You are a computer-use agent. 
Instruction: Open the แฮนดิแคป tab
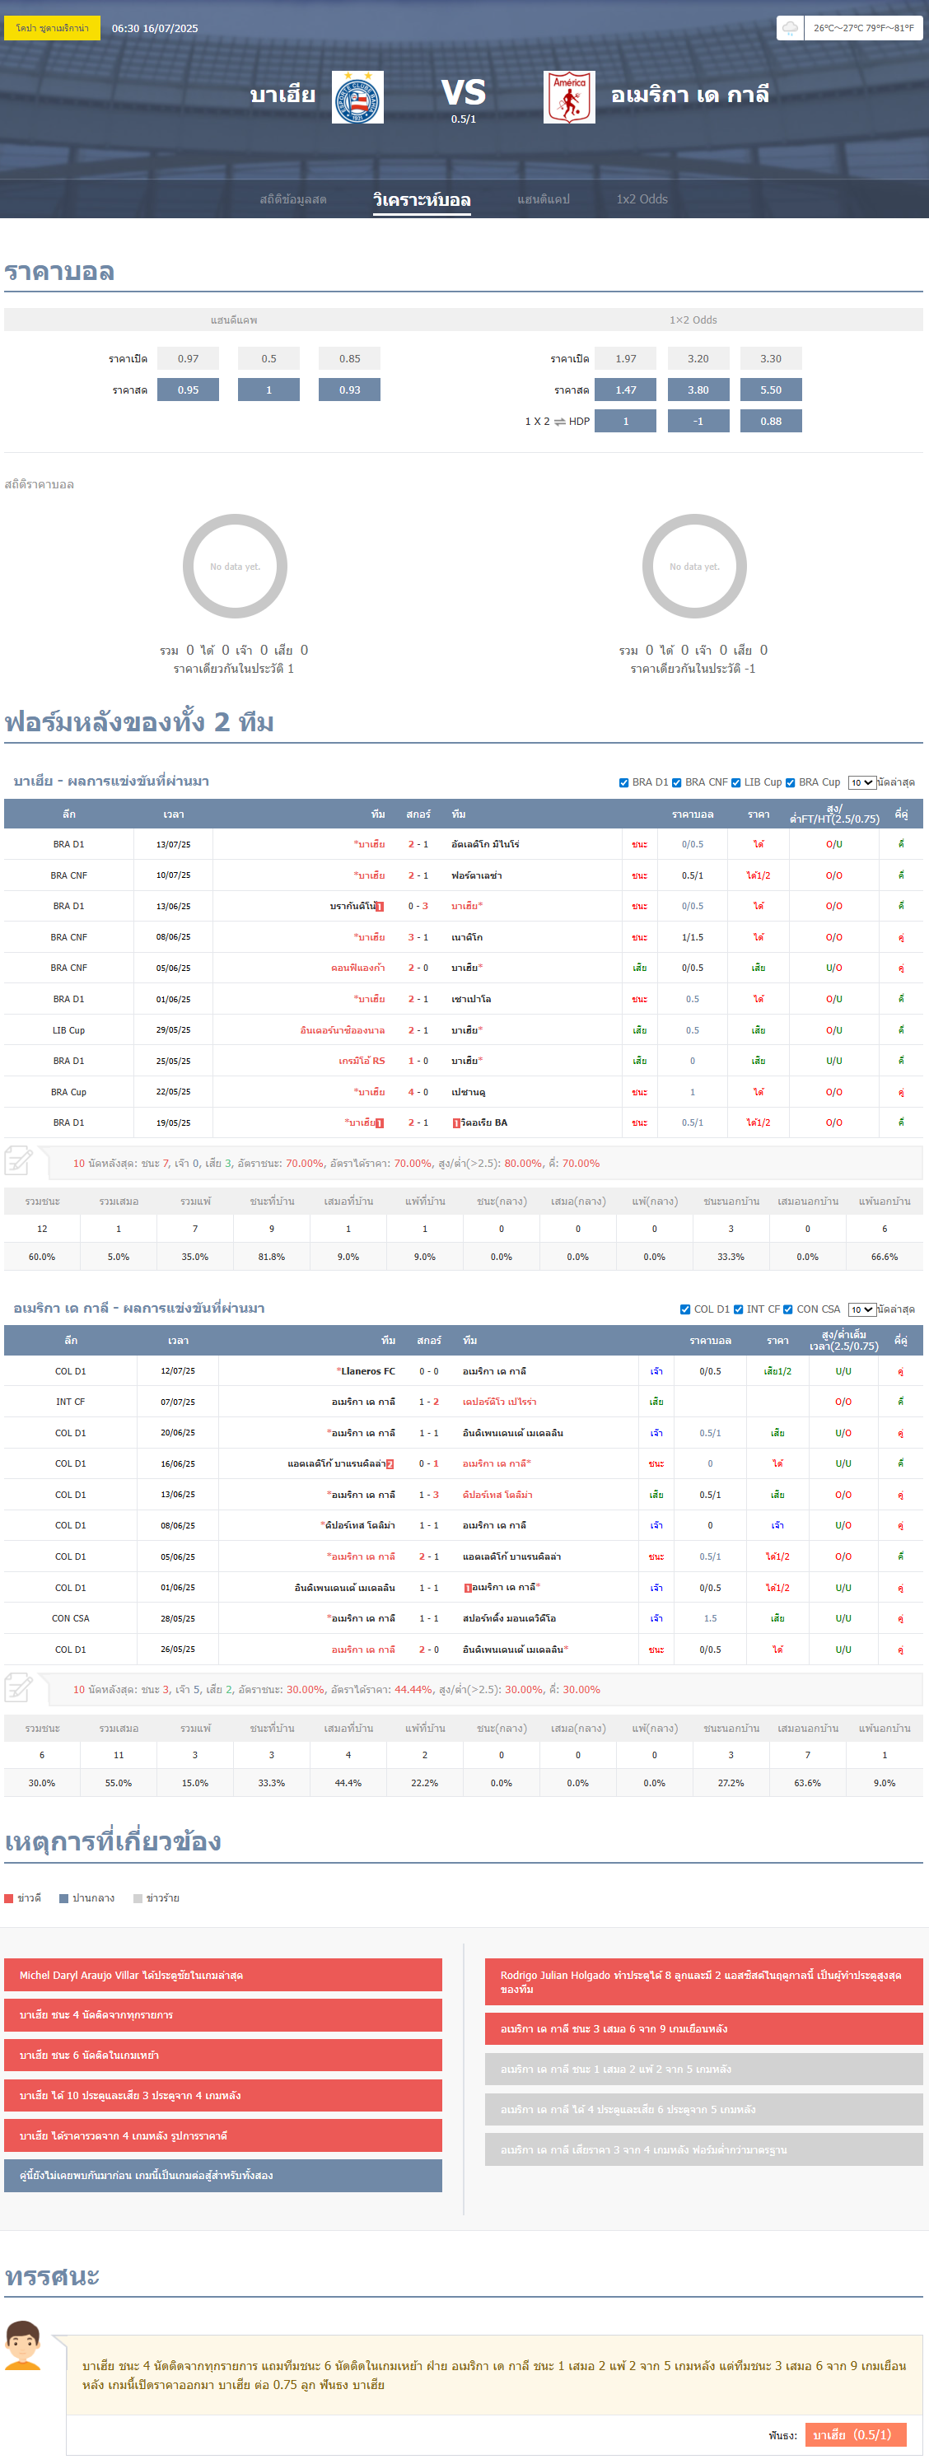[x=544, y=199]
